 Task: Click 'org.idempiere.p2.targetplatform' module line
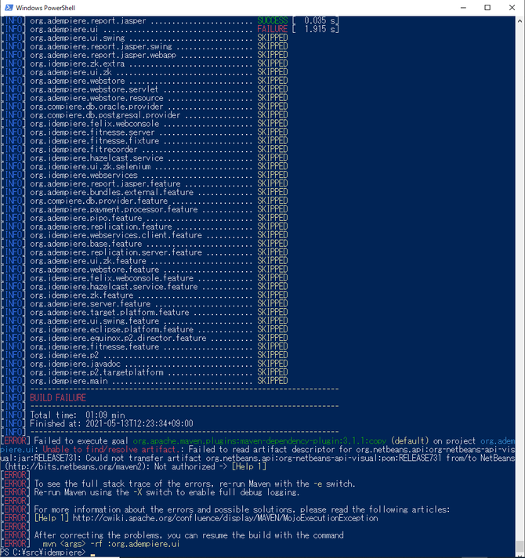tap(158, 372)
